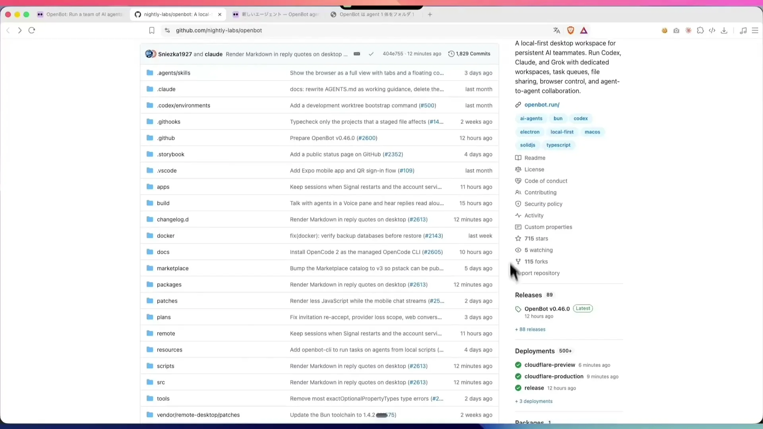The image size is (763, 429).
Task: Reload the page with the refresh icon
Action: [32, 30]
